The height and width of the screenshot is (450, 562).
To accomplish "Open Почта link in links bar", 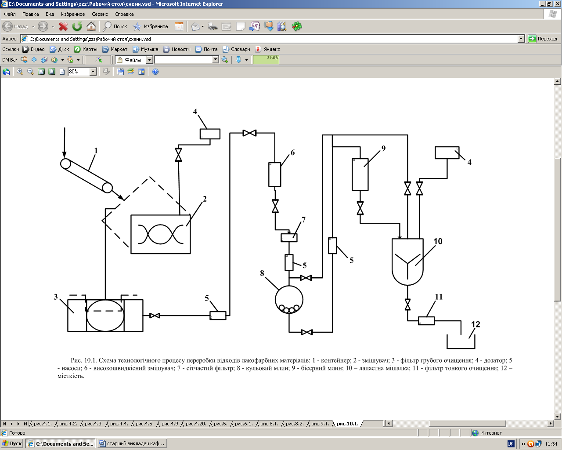I will tap(206, 49).
